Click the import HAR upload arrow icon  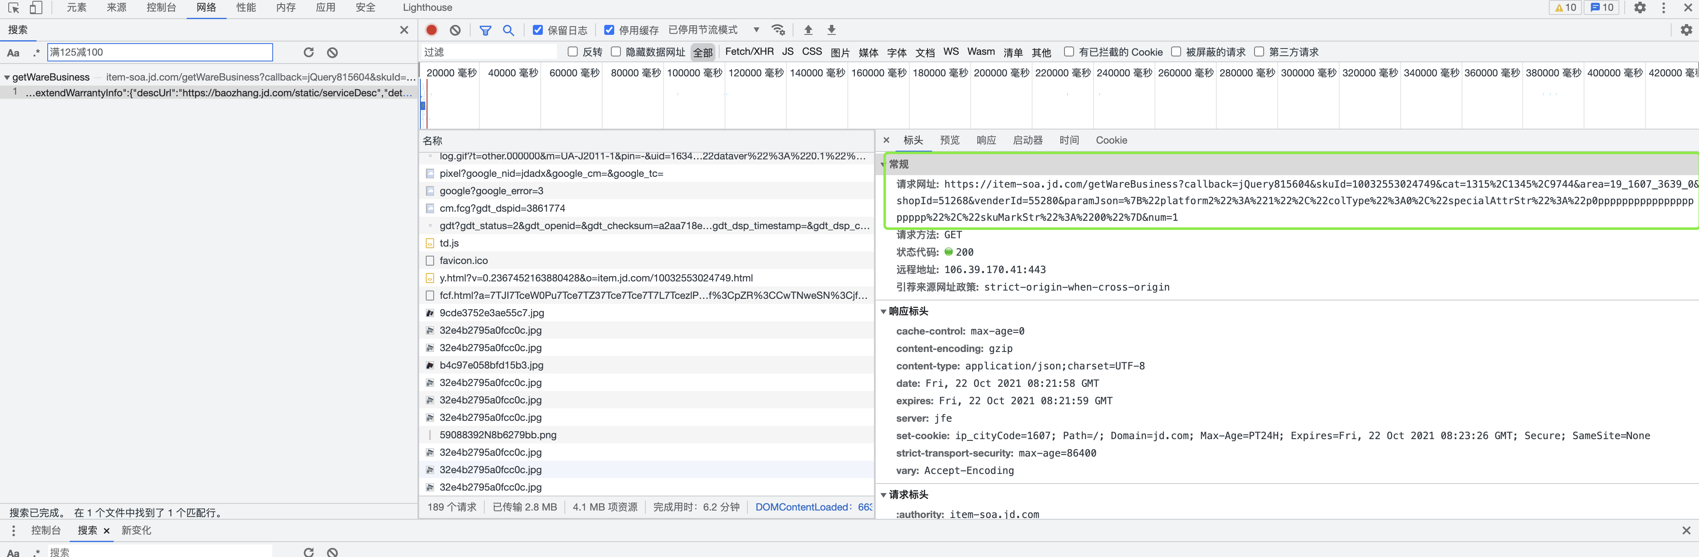[808, 30]
